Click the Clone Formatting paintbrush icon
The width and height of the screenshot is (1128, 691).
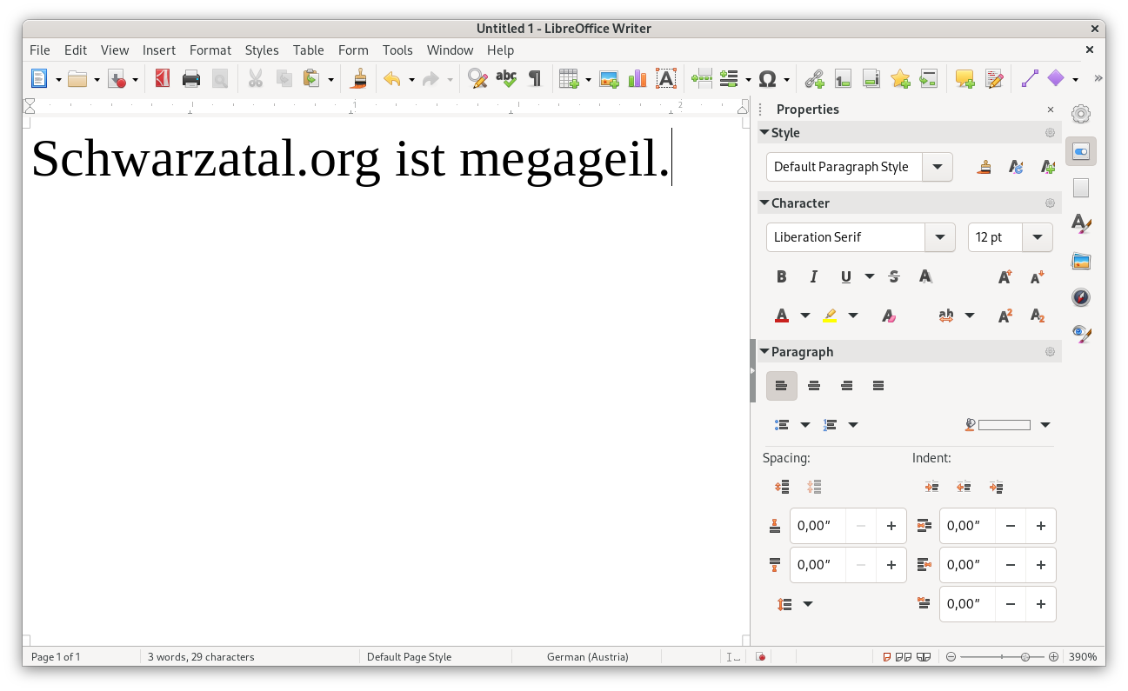(x=358, y=79)
